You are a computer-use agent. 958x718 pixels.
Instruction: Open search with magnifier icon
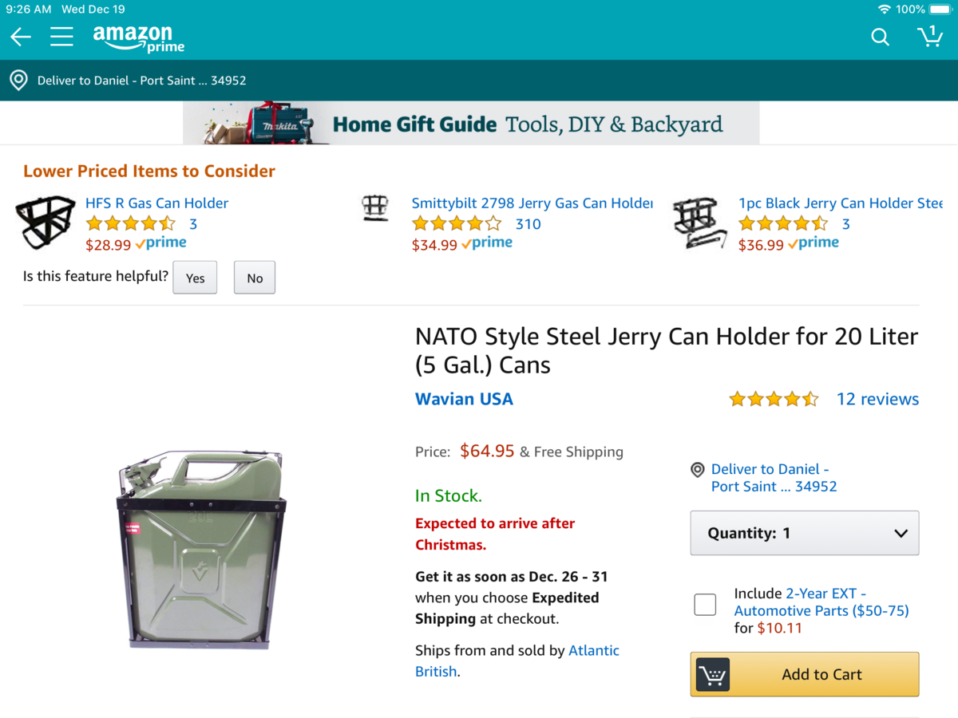point(880,37)
